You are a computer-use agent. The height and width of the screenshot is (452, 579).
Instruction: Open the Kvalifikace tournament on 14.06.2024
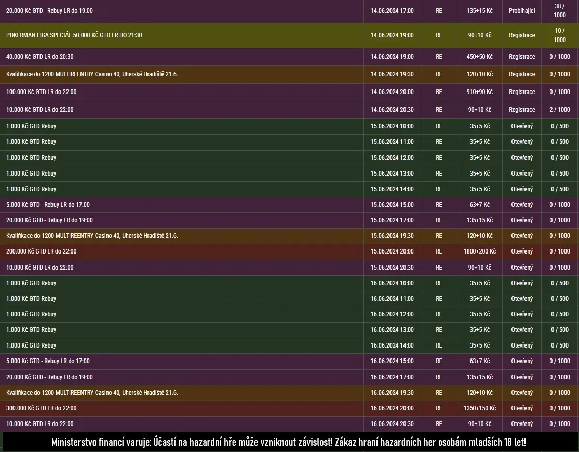[92, 74]
